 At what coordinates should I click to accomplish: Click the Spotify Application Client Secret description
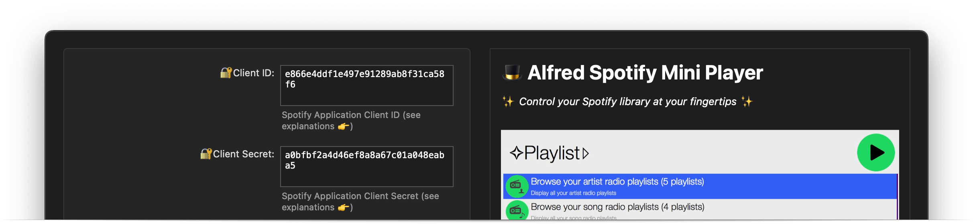pyautogui.click(x=360, y=202)
